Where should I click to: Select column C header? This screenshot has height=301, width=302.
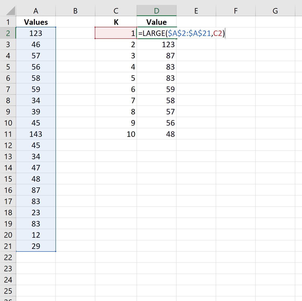coord(116,11)
